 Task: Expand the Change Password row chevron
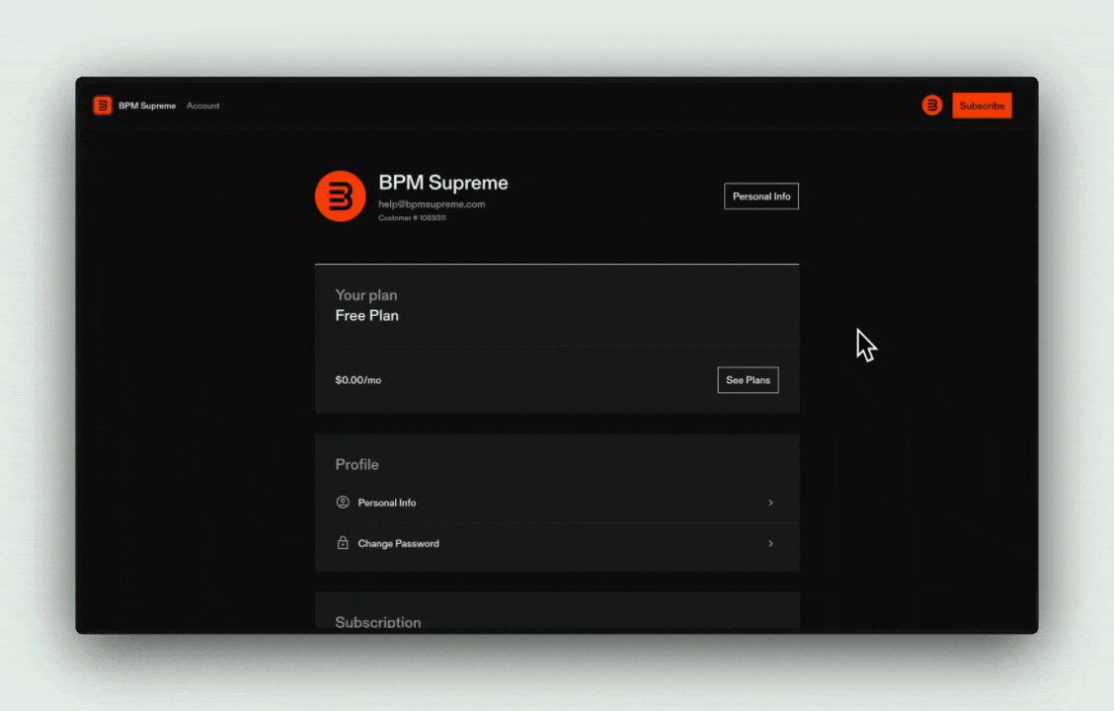[770, 543]
